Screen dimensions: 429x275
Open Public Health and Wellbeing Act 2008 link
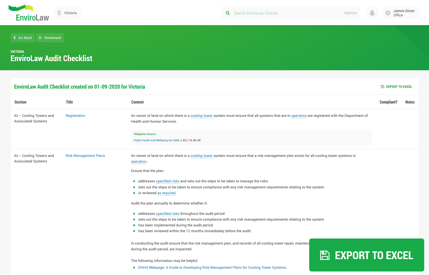click(156, 140)
